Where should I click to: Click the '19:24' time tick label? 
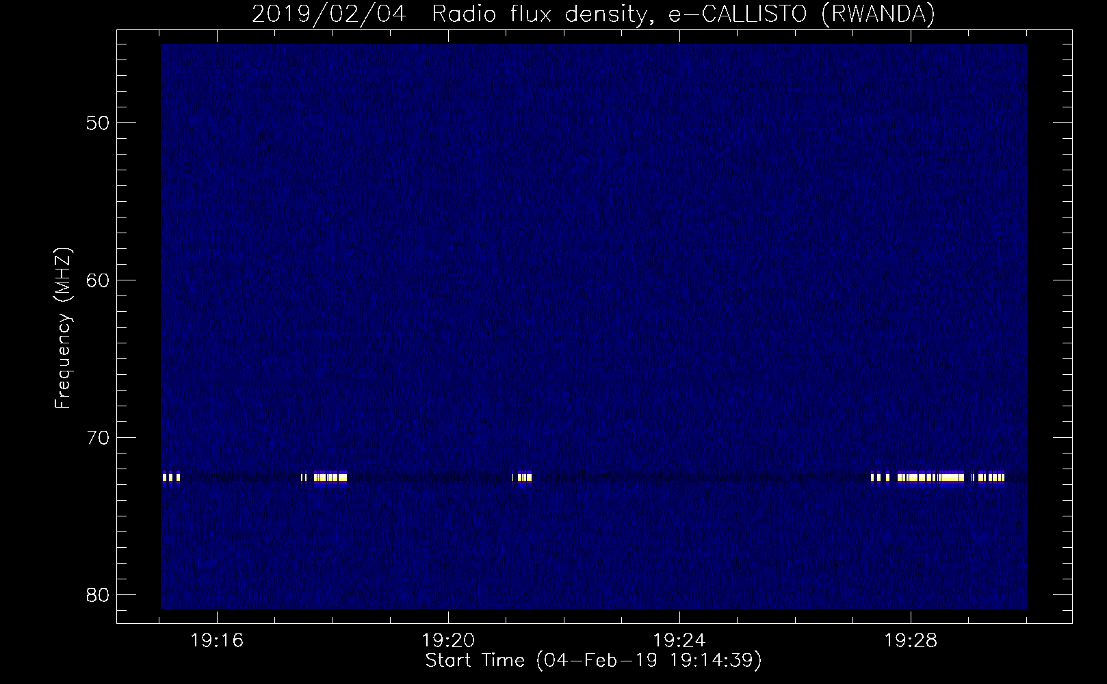pos(679,641)
